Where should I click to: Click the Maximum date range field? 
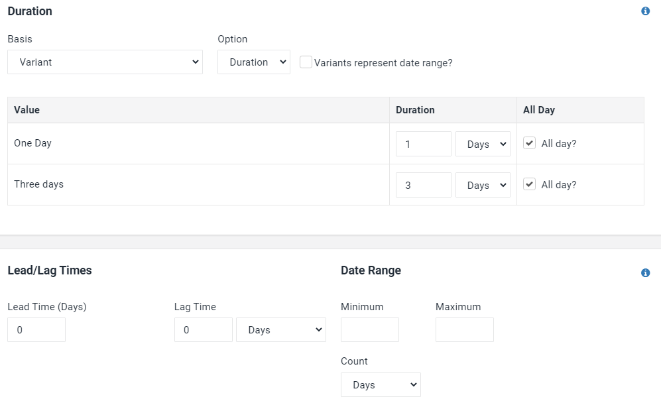tap(465, 329)
